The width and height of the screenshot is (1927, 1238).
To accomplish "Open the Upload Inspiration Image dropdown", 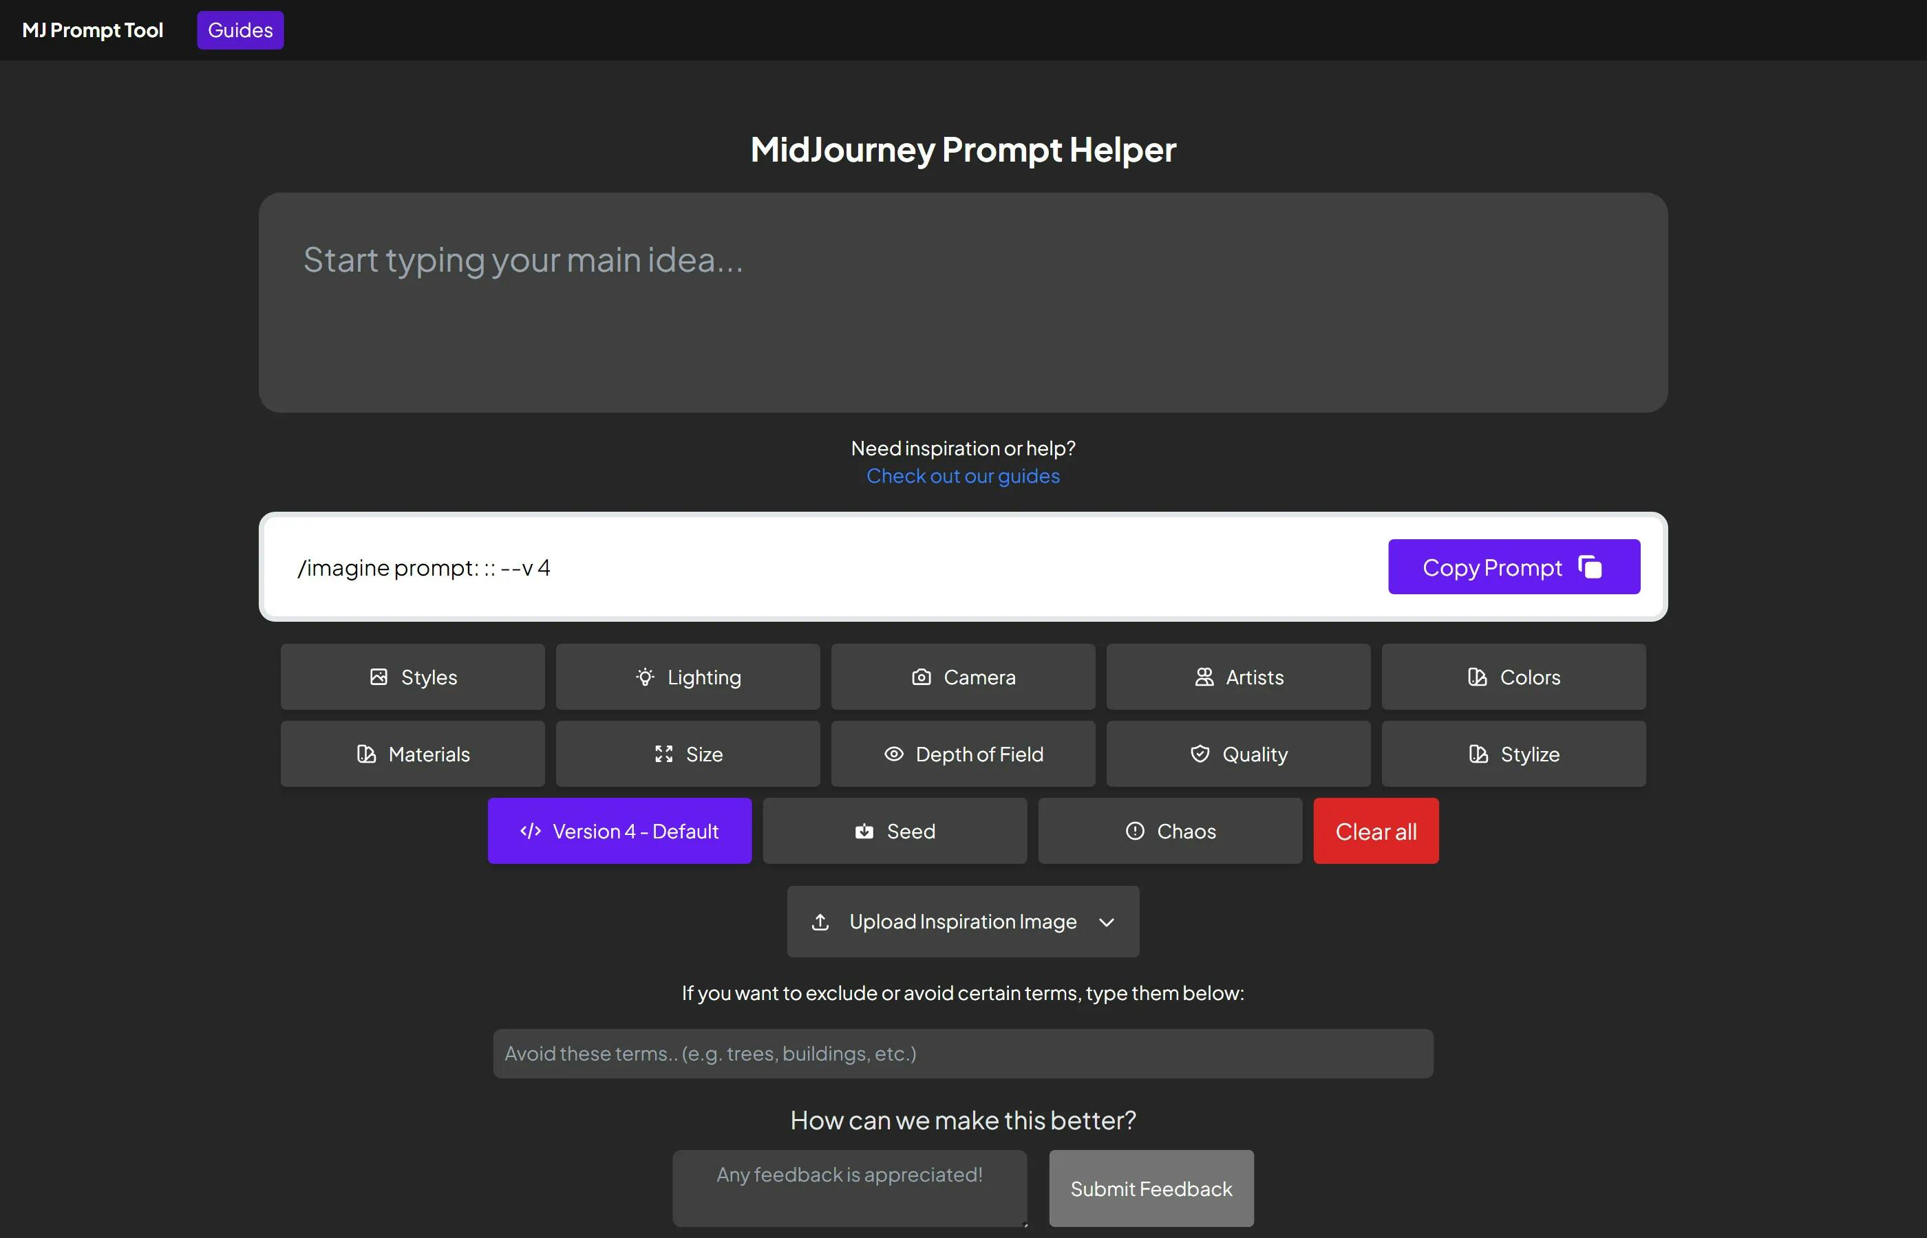I will [963, 922].
